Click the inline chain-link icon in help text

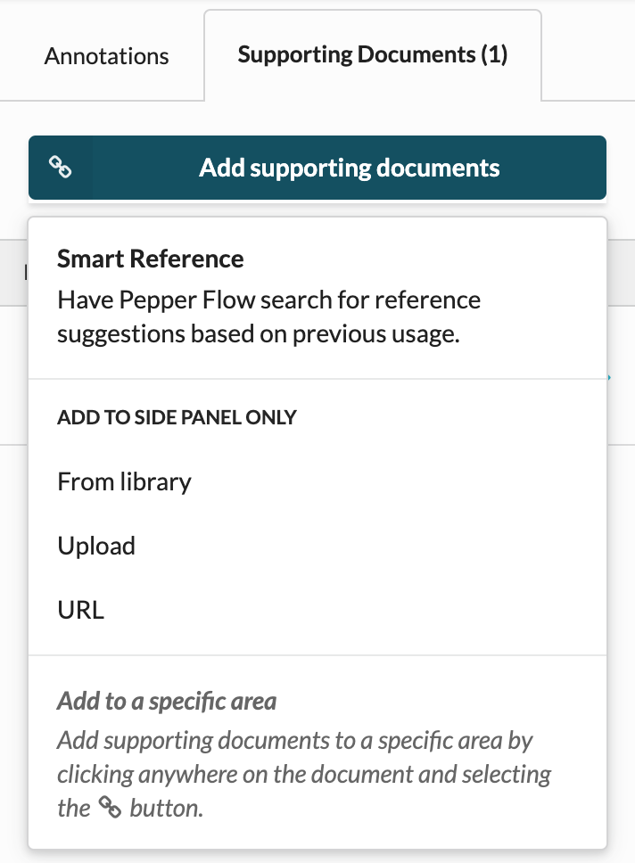[x=111, y=808]
